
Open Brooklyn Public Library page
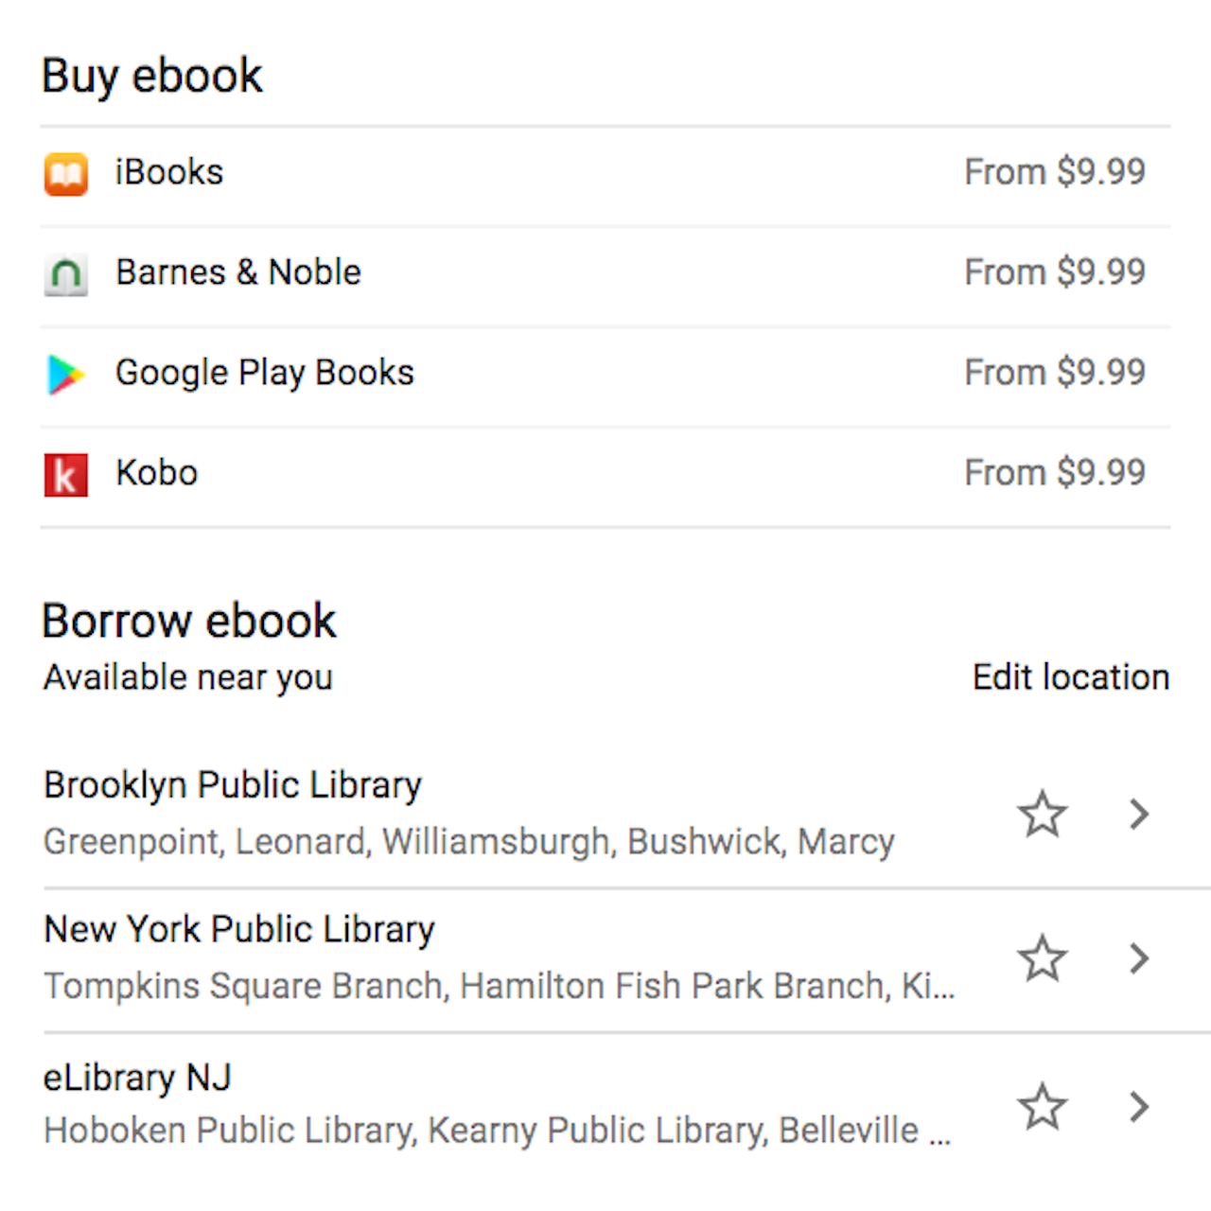[233, 784]
